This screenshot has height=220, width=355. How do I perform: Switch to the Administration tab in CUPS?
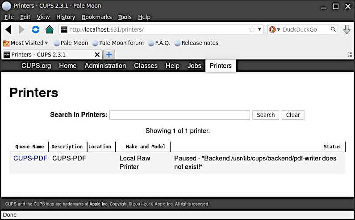click(105, 66)
